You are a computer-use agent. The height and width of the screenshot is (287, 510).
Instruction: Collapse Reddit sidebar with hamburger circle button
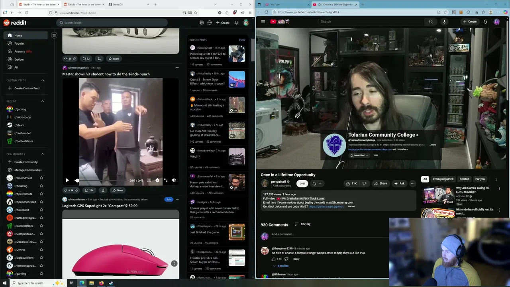click(x=54, y=35)
